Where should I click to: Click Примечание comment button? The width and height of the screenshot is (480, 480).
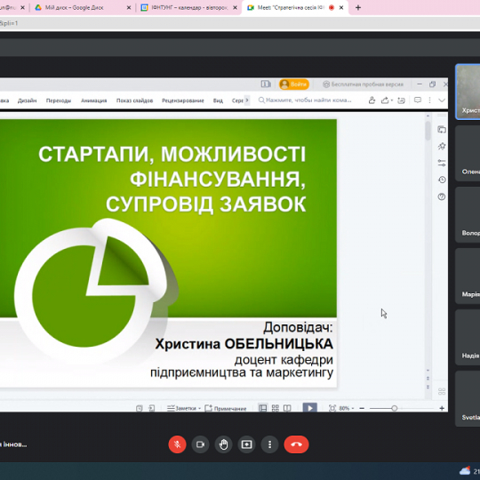225,408
